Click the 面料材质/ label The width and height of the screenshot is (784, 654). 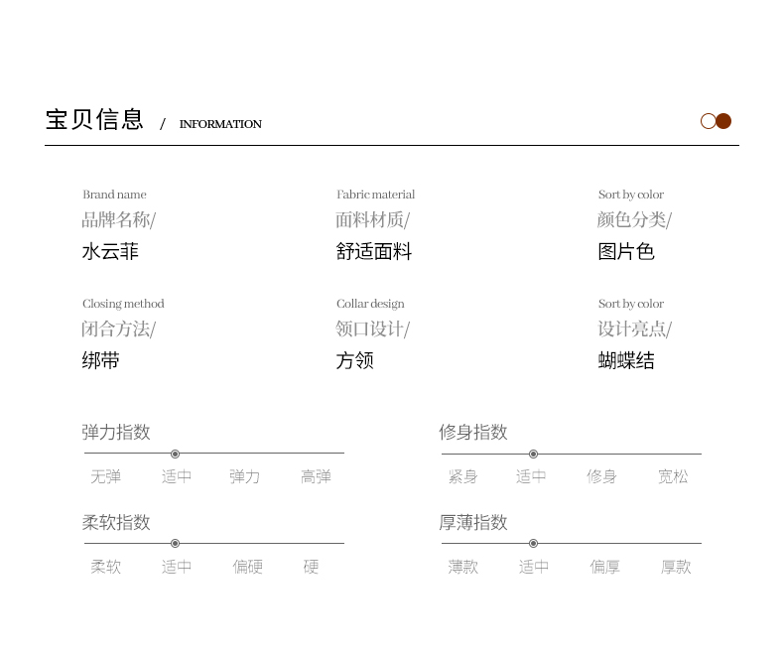[x=372, y=219]
